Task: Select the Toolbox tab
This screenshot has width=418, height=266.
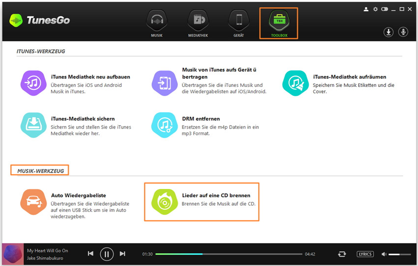Action: (x=279, y=24)
